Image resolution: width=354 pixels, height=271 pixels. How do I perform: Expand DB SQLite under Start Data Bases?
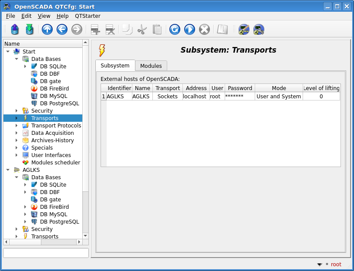tap(25, 67)
